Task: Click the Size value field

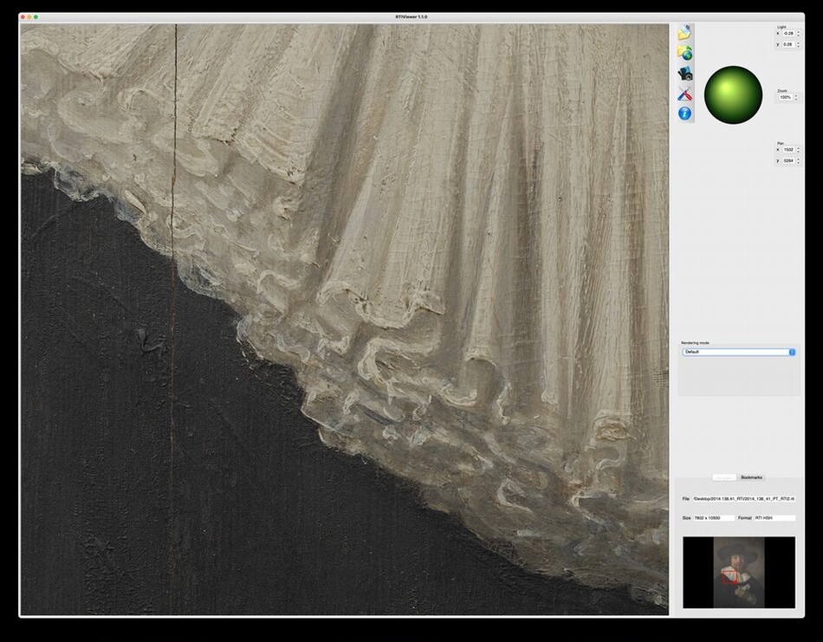Action: (714, 518)
